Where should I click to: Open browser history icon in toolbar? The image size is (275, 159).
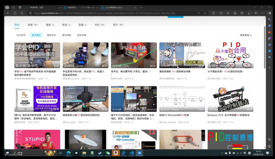tap(242, 13)
